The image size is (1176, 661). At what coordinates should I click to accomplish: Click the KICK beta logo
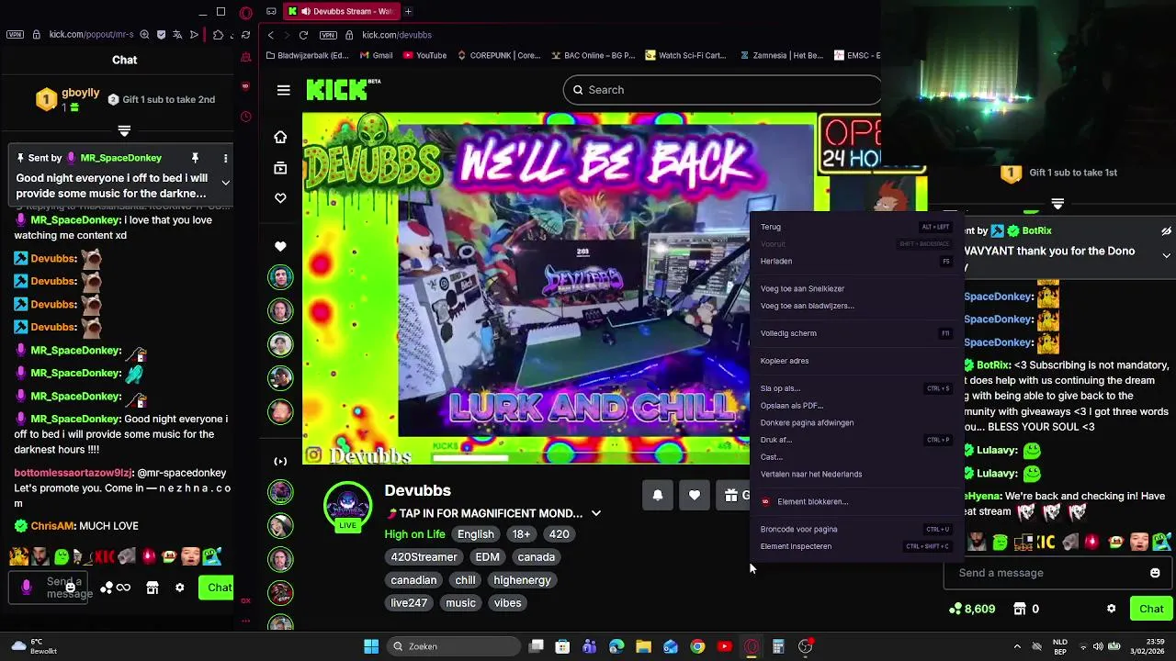343,89
